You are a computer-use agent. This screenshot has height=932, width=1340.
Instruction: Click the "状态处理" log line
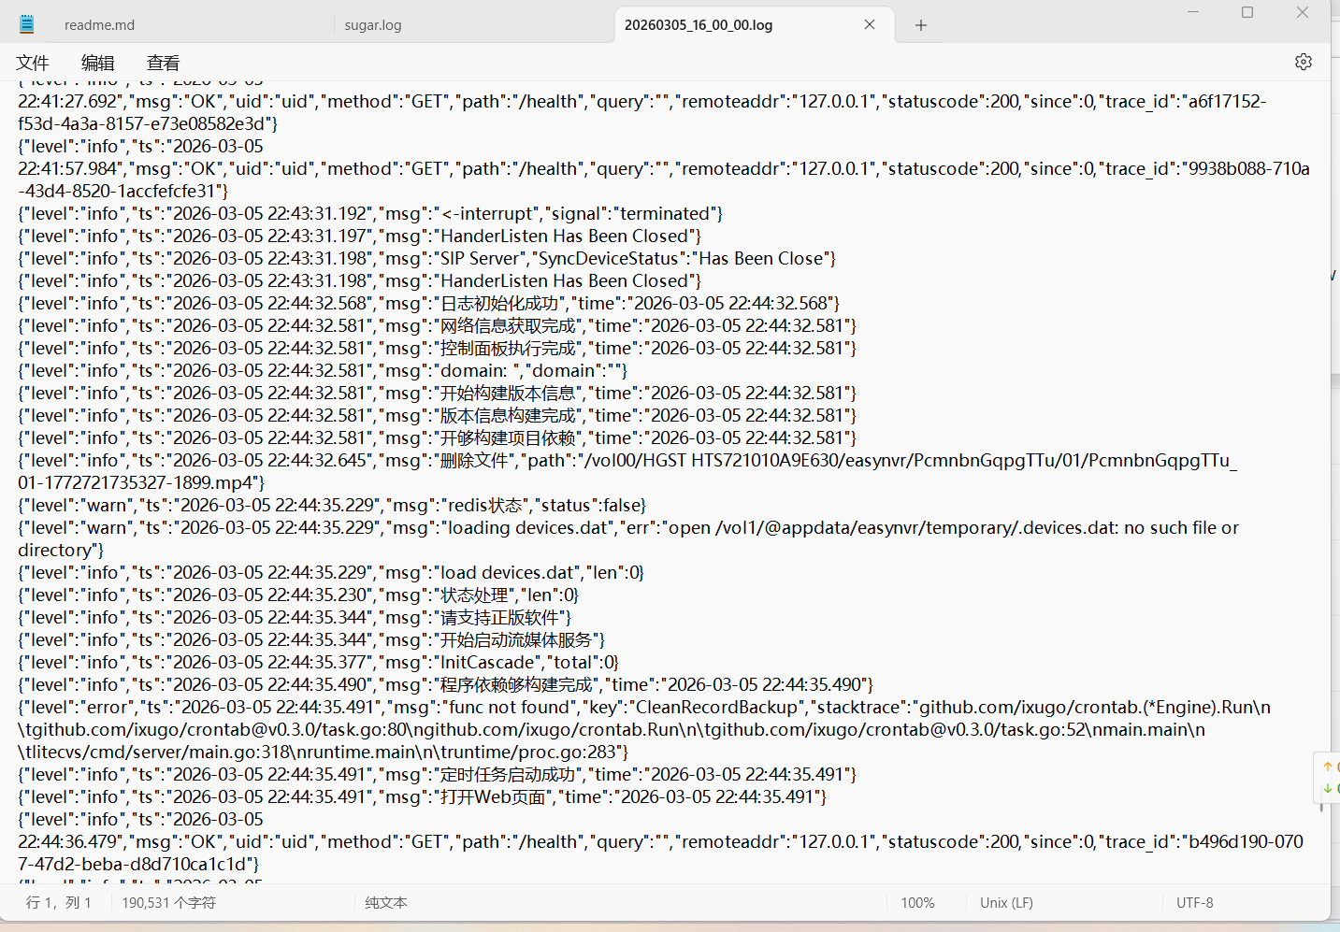click(298, 595)
